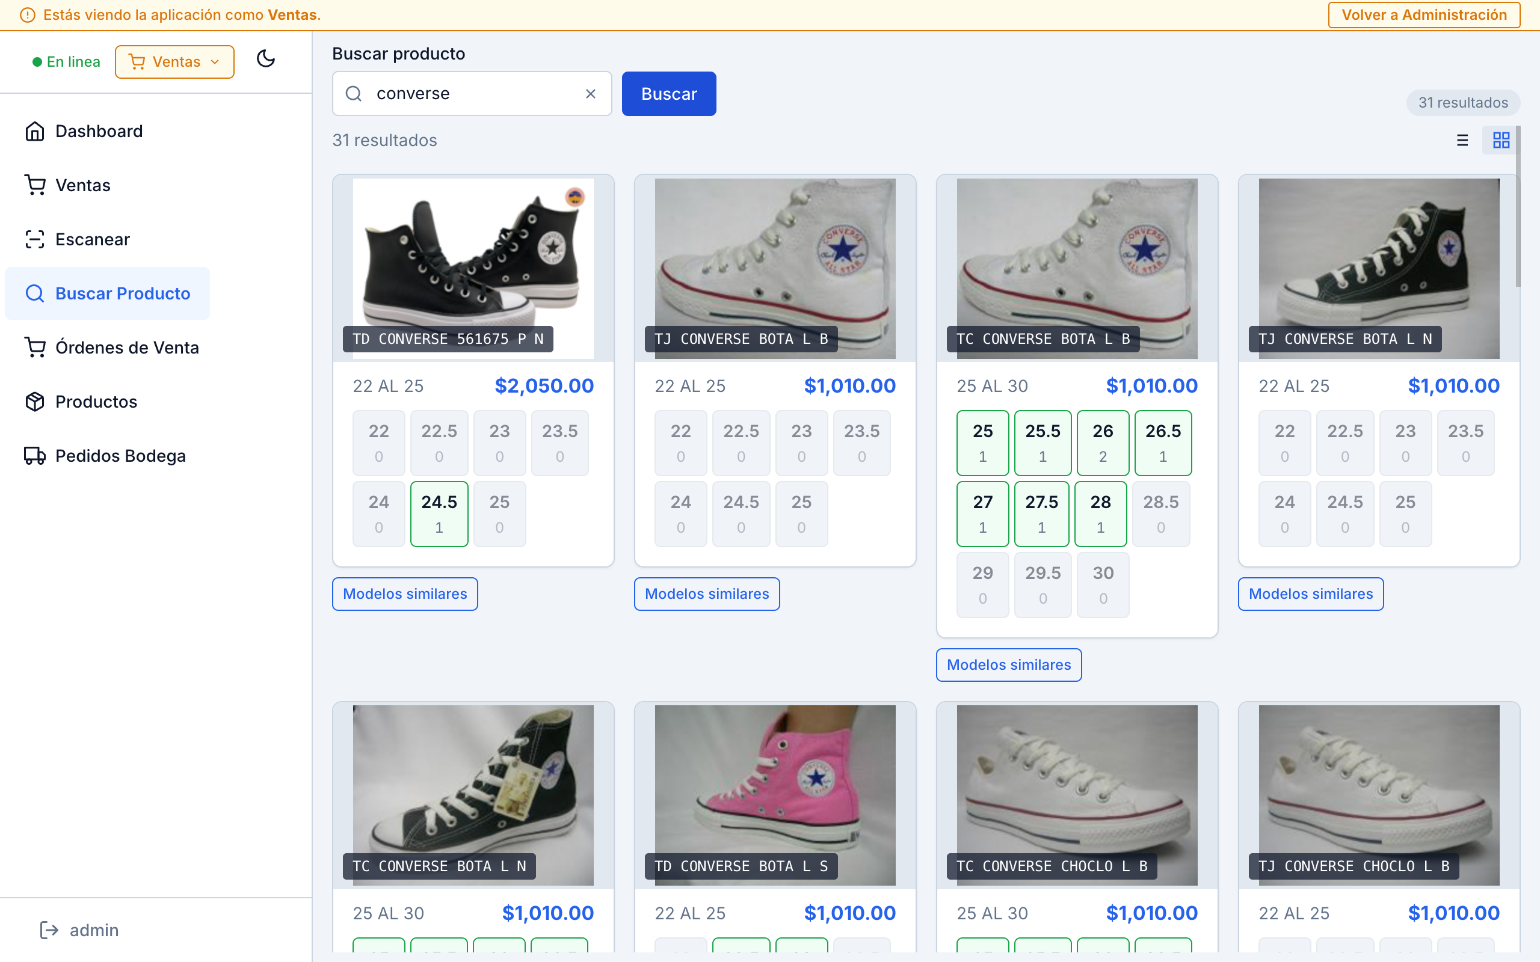Click the Órdenes de Venta cart icon
Screen dimensions: 1540x962
(x=35, y=348)
